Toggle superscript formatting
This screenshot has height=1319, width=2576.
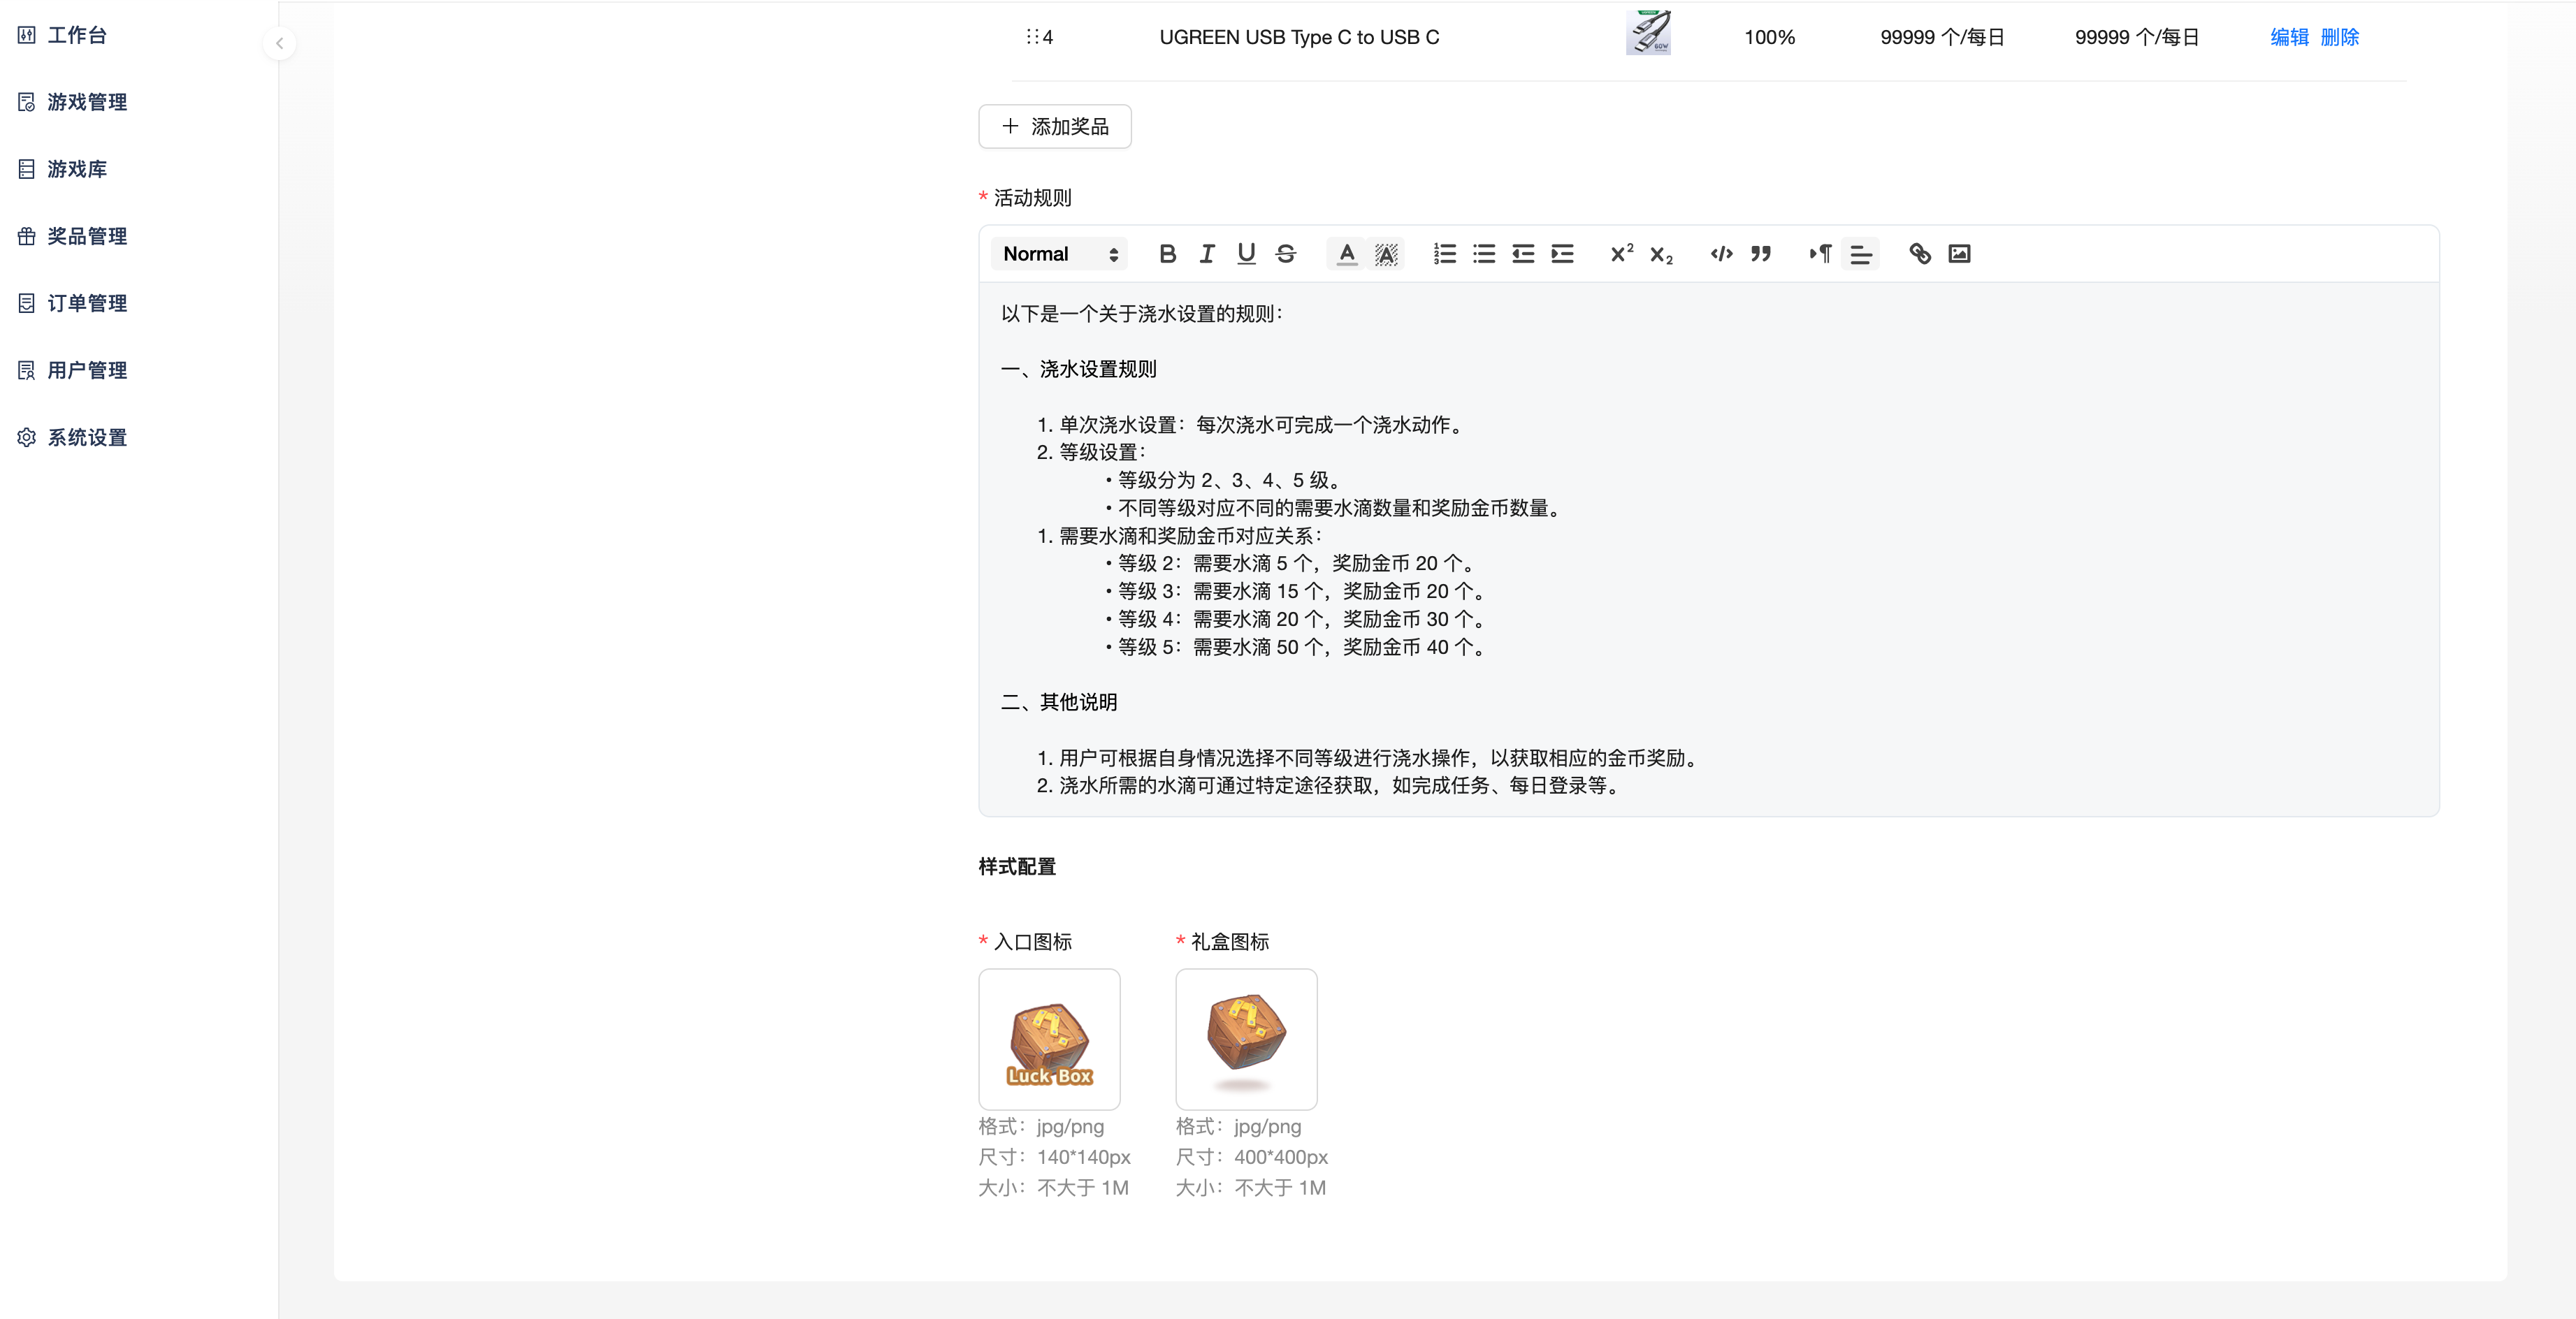click(x=1621, y=254)
